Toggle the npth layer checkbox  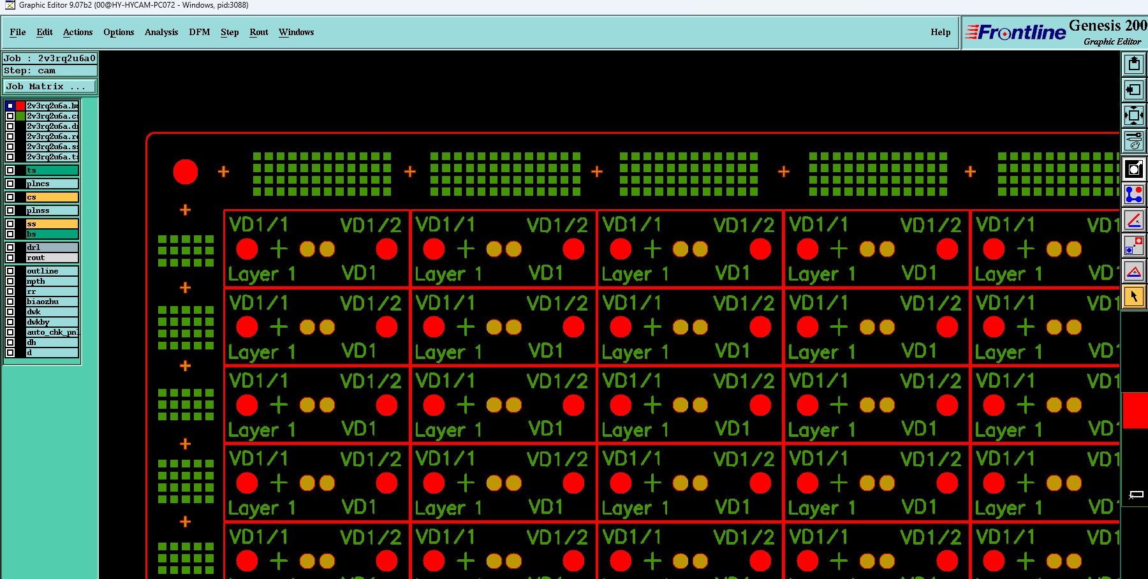click(x=10, y=281)
